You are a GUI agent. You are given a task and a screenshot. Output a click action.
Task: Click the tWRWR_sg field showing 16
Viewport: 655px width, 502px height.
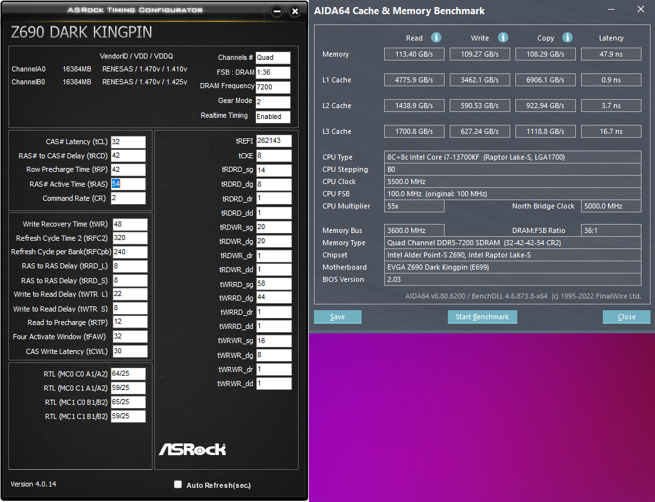[274, 340]
